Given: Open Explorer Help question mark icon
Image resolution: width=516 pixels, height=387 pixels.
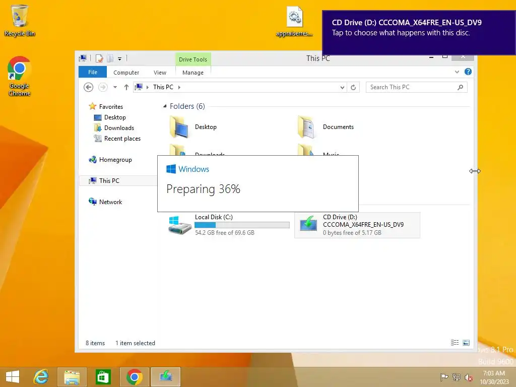Looking at the screenshot, I should [x=468, y=72].
